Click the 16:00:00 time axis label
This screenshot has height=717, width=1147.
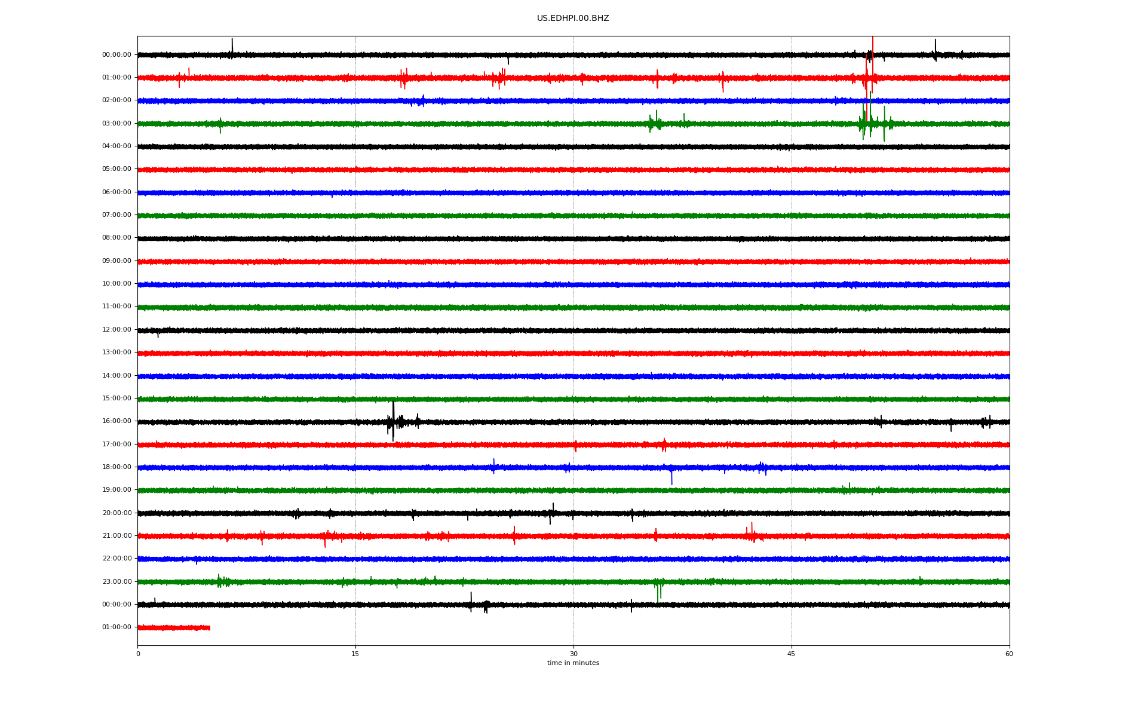click(x=116, y=421)
